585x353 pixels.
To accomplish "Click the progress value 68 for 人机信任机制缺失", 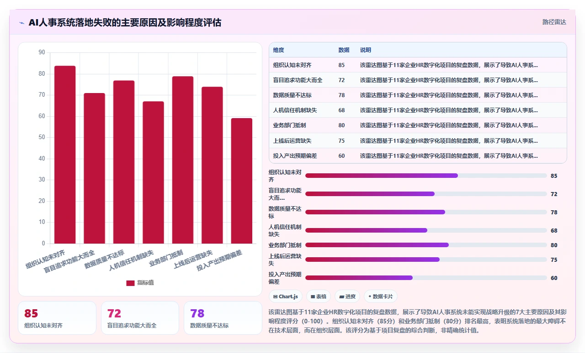I will coord(554,230).
